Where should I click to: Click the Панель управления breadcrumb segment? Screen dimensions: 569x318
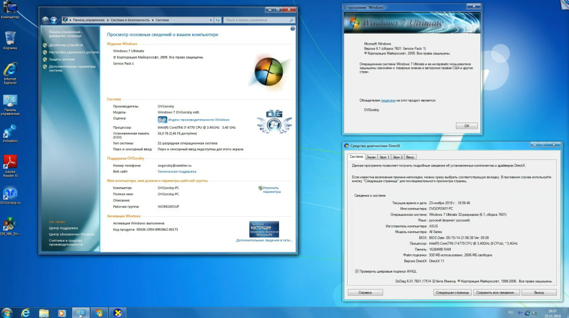[89, 20]
